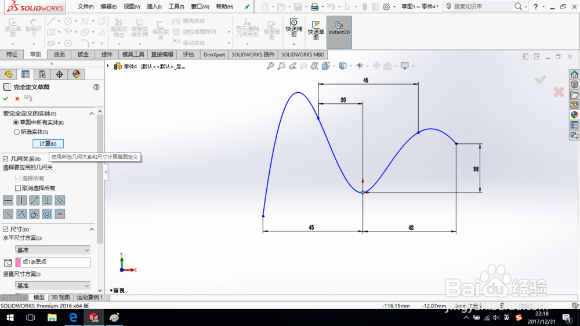Click the undo arrow in PropertyManager
580x326 pixels.
(x=28, y=98)
